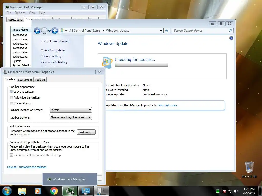Switch to the Toolbars tab

(x=40, y=80)
